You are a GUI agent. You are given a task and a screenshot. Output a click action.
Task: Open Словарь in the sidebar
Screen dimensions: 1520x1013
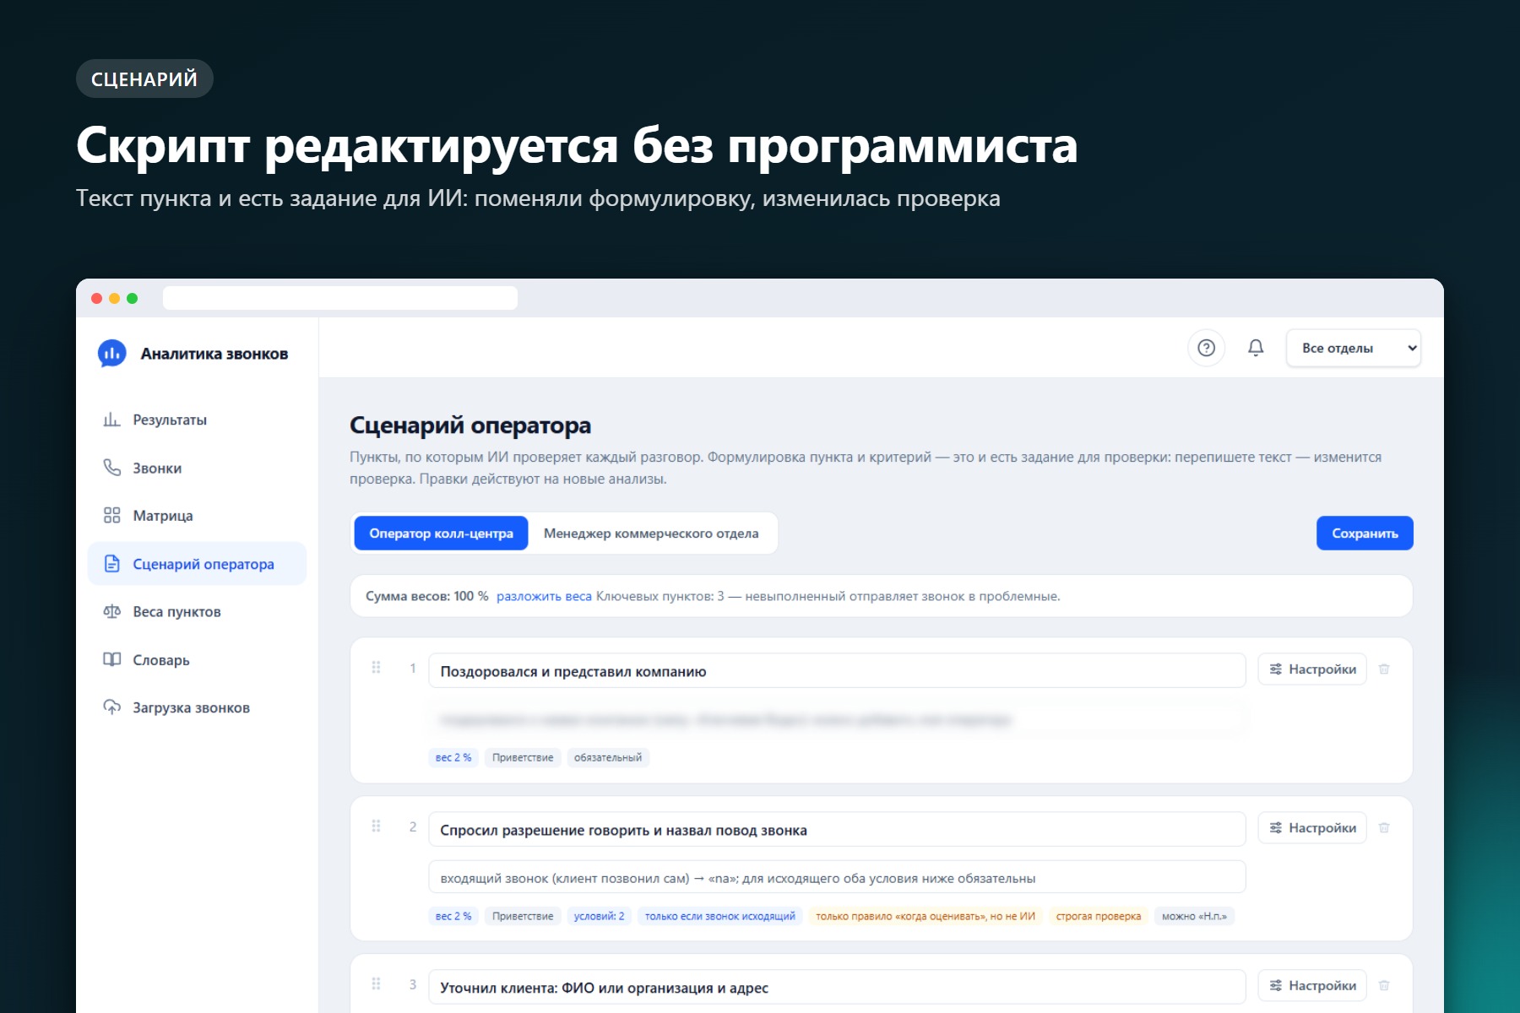pos(197,660)
